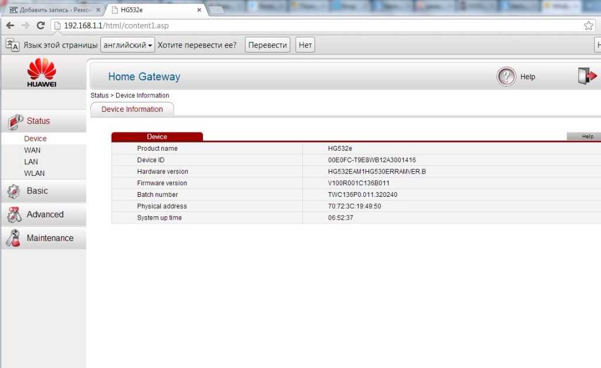
Task: Click the Product name label
Action: click(157, 148)
